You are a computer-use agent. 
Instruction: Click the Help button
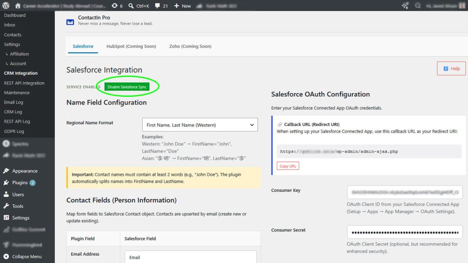click(x=451, y=68)
